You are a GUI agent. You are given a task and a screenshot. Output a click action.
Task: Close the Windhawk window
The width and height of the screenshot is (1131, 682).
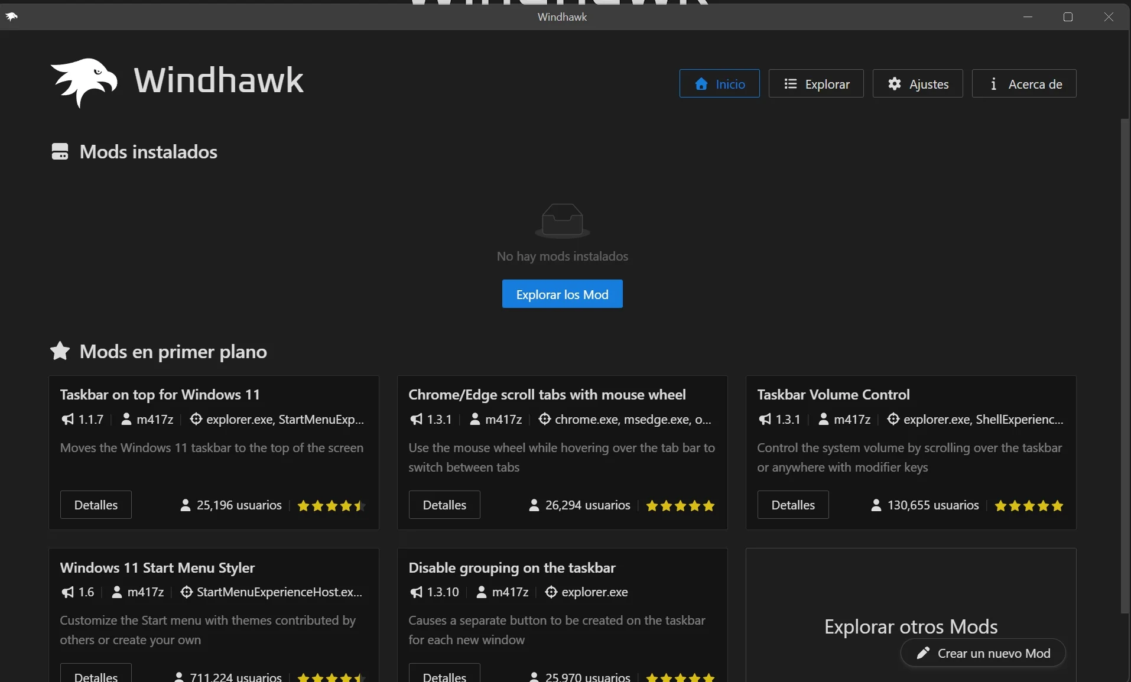click(x=1109, y=17)
